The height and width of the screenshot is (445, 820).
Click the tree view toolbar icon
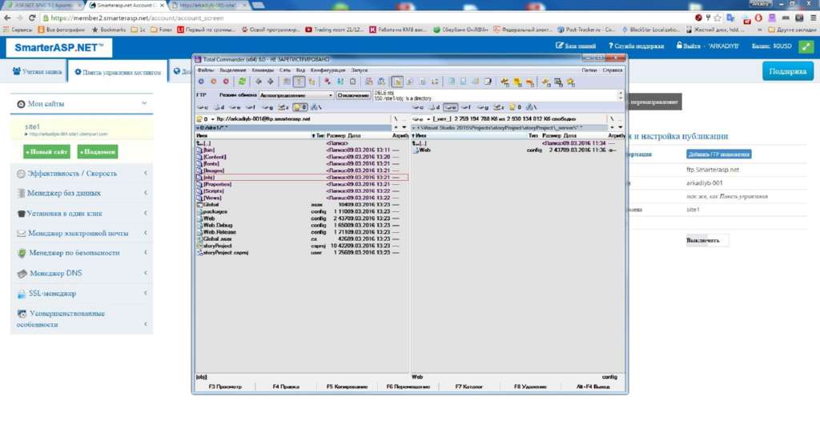click(x=312, y=82)
